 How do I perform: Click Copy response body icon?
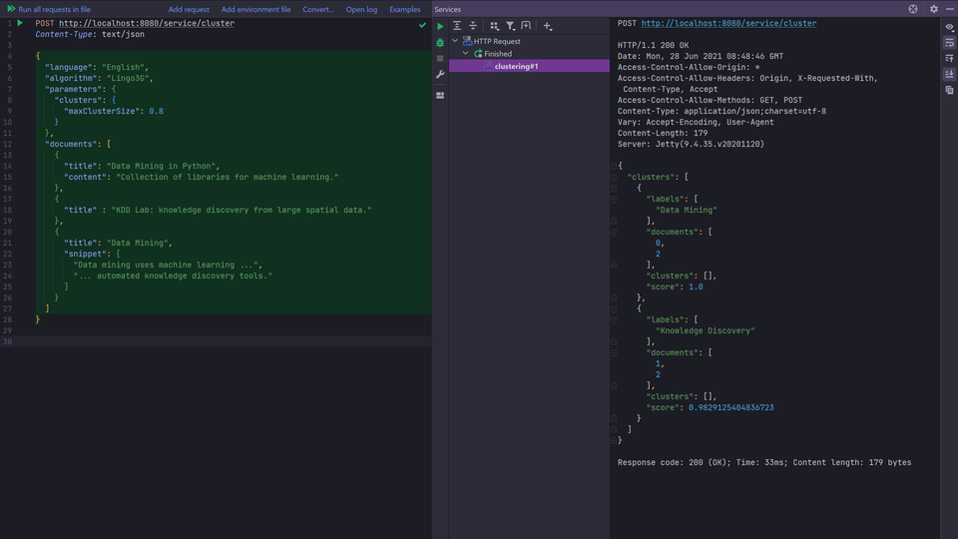[949, 90]
